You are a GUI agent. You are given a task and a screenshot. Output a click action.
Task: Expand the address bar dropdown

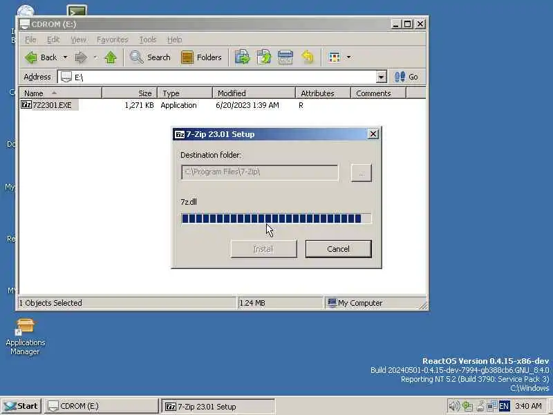[382, 77]
